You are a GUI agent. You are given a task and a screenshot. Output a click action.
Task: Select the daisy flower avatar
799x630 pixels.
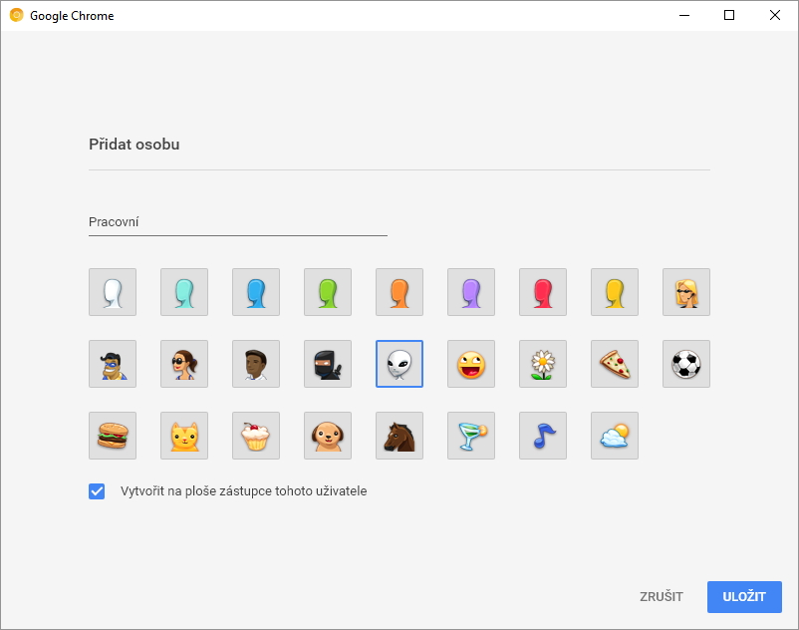click(x=543, y=364)
